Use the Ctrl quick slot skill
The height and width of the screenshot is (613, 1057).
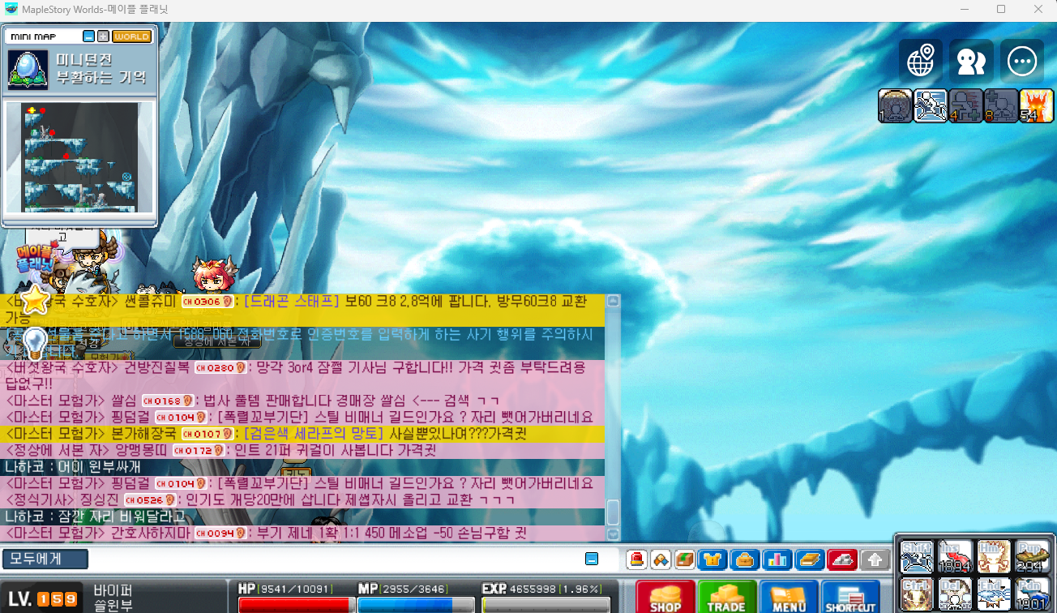point(917,594)
